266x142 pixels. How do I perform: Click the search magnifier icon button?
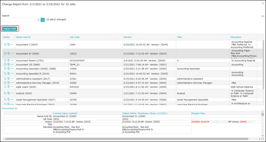click(x=43, y=20)
